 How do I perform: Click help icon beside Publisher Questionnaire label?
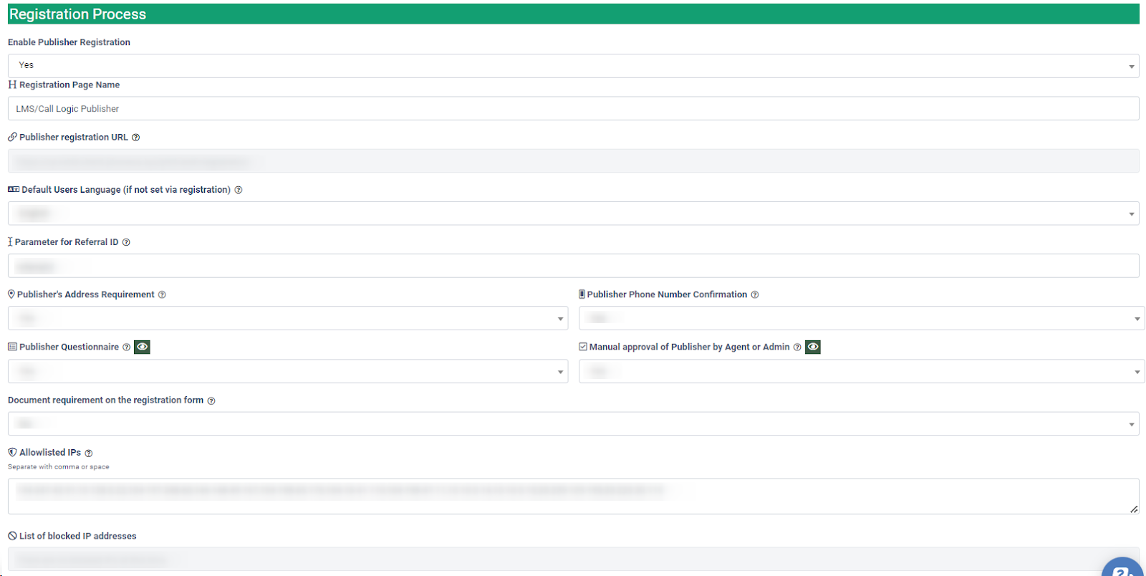pyautogui.click(x=127, y=347)
